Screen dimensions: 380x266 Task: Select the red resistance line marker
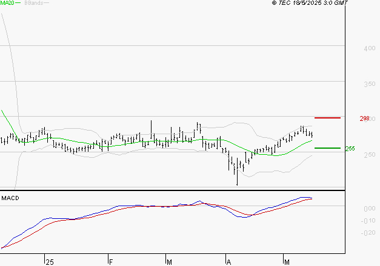tap(328, 118)
